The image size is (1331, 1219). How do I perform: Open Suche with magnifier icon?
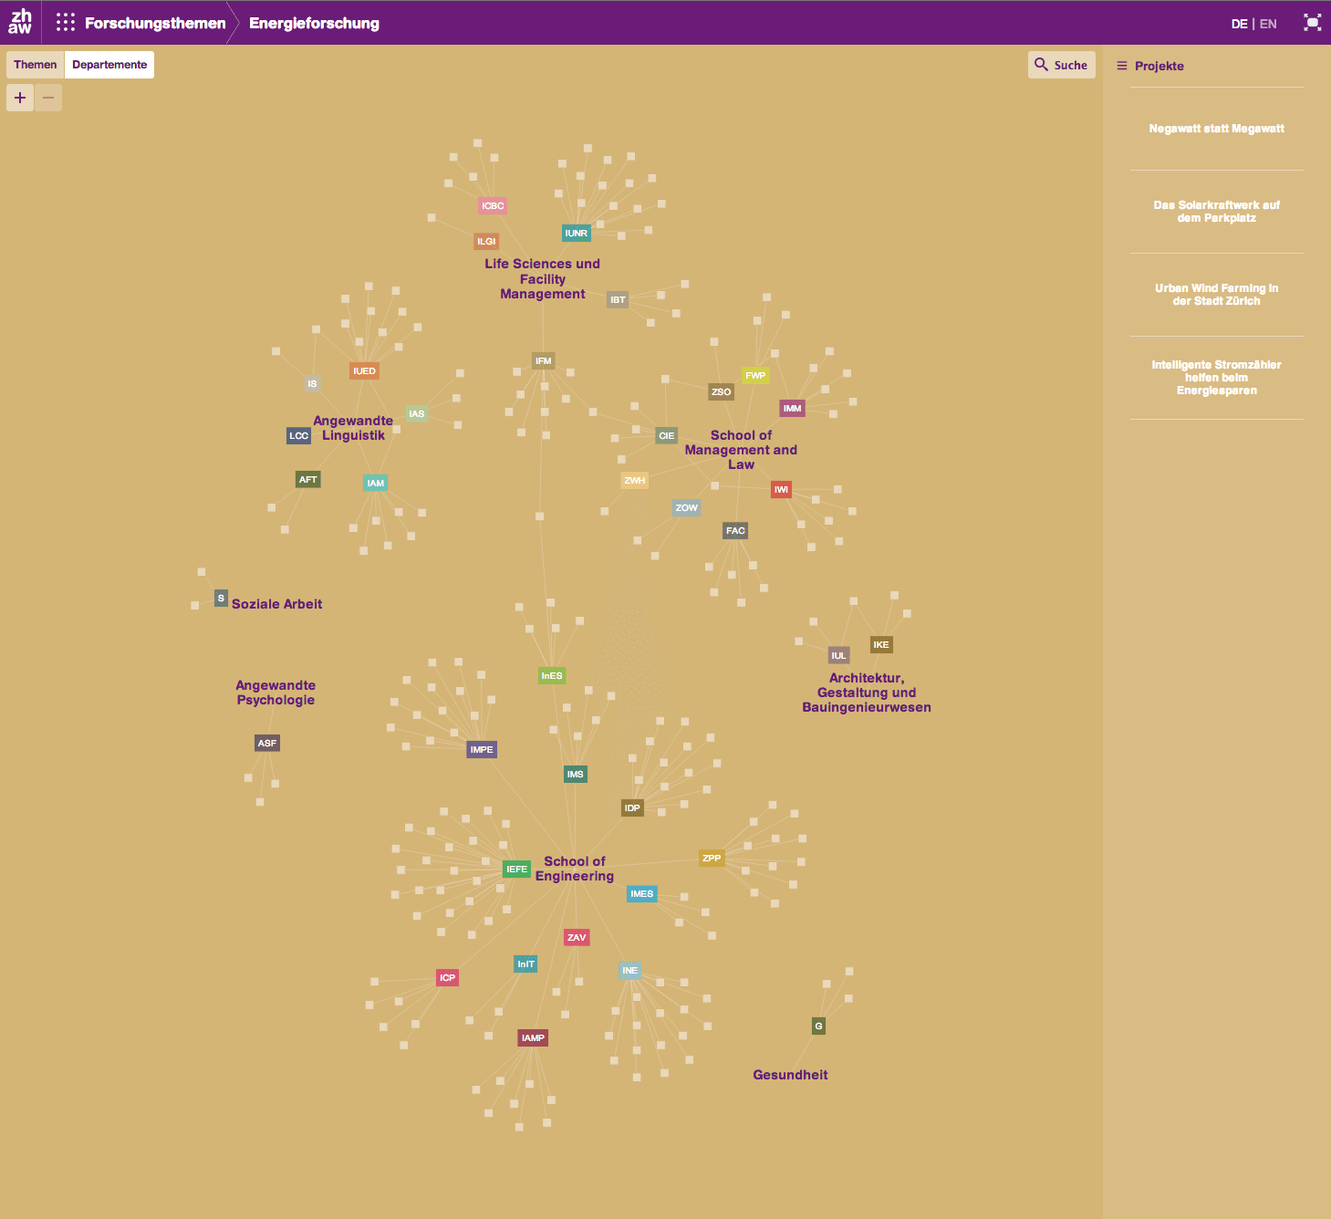pos(1061,65)
